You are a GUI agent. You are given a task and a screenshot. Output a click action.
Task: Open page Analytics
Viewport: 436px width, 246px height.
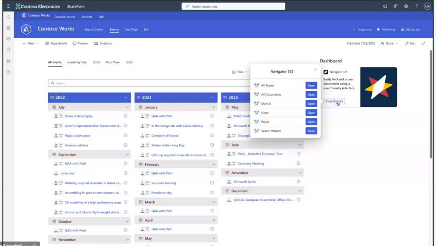pyautogui.click(x=103, y=43)
